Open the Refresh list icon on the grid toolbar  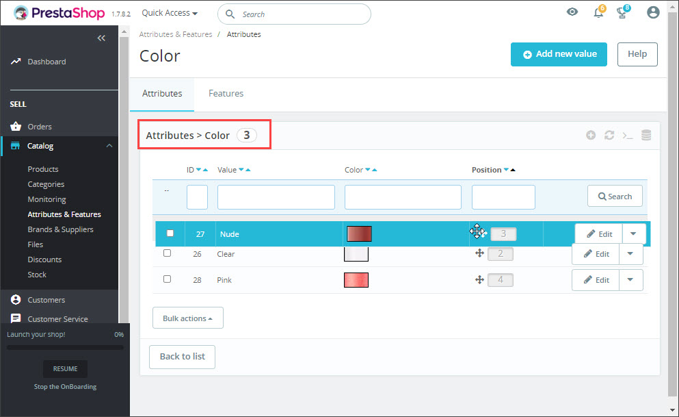[609, 135]
